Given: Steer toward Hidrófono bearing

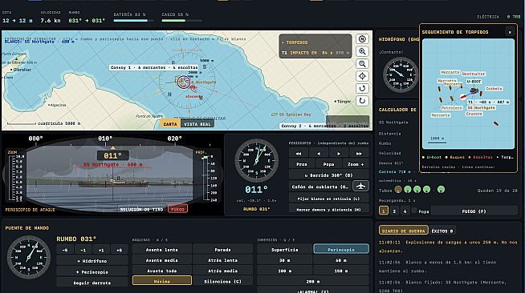Looking at the screenshot, I should (x=92, y=261).
